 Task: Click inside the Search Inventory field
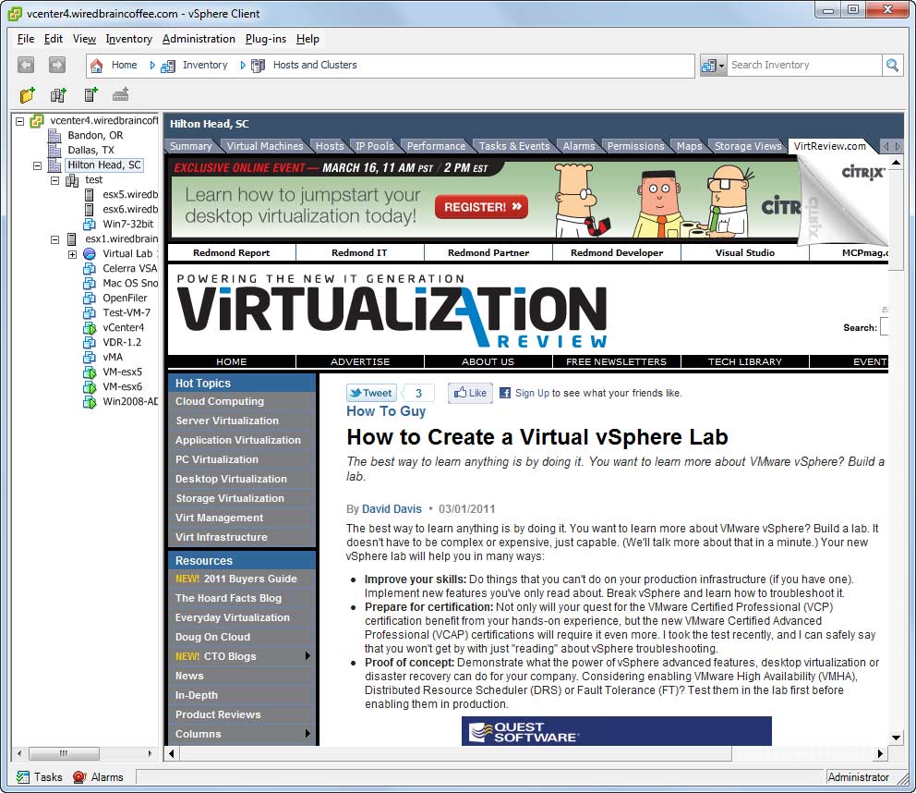pos(804,65)
